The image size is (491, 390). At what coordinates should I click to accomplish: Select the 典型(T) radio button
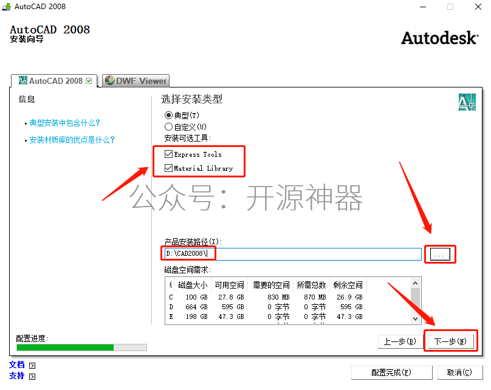[x=168, y=115]
